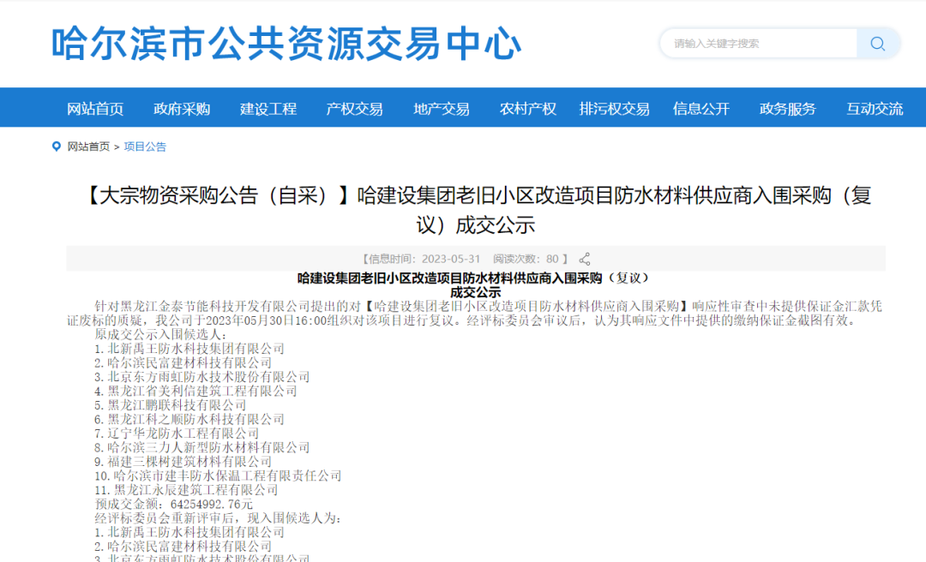Click the magnifier search icon button
Viewport: 926px width, 562px height.
pyautogui.click(x=878, y=44)
